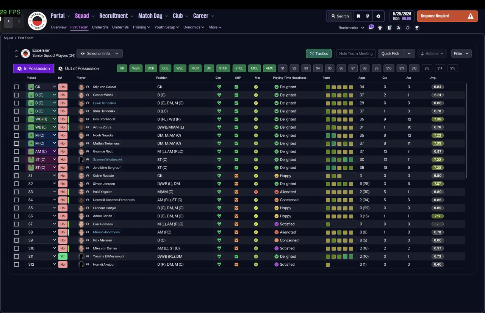The width and height of the screenshot is (485, 313).
Task: Open the Squad main menu
Action: 84,16
